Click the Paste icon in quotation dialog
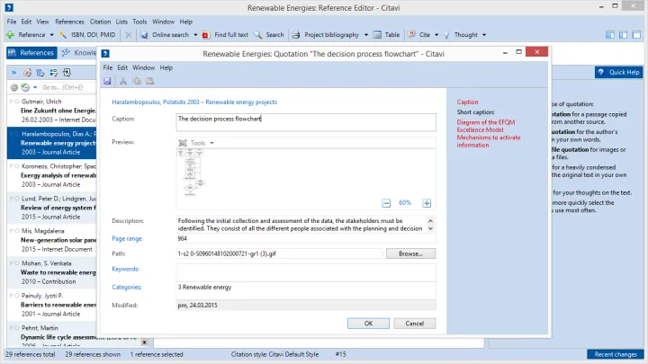This screenshot has height=364, width=648. 149,81
